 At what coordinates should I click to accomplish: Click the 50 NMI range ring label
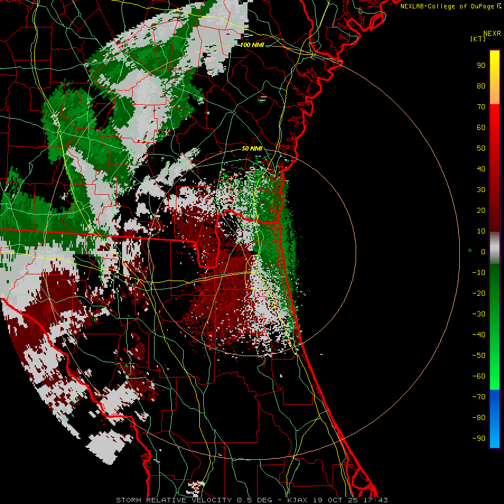coord(252,148)
